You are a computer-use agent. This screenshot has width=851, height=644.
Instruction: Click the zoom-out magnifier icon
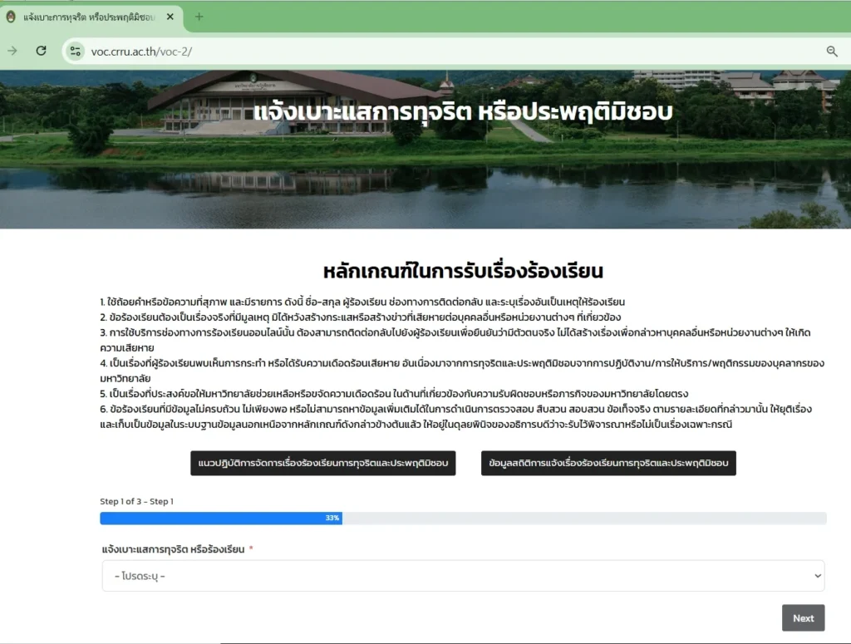pos(832,51)
